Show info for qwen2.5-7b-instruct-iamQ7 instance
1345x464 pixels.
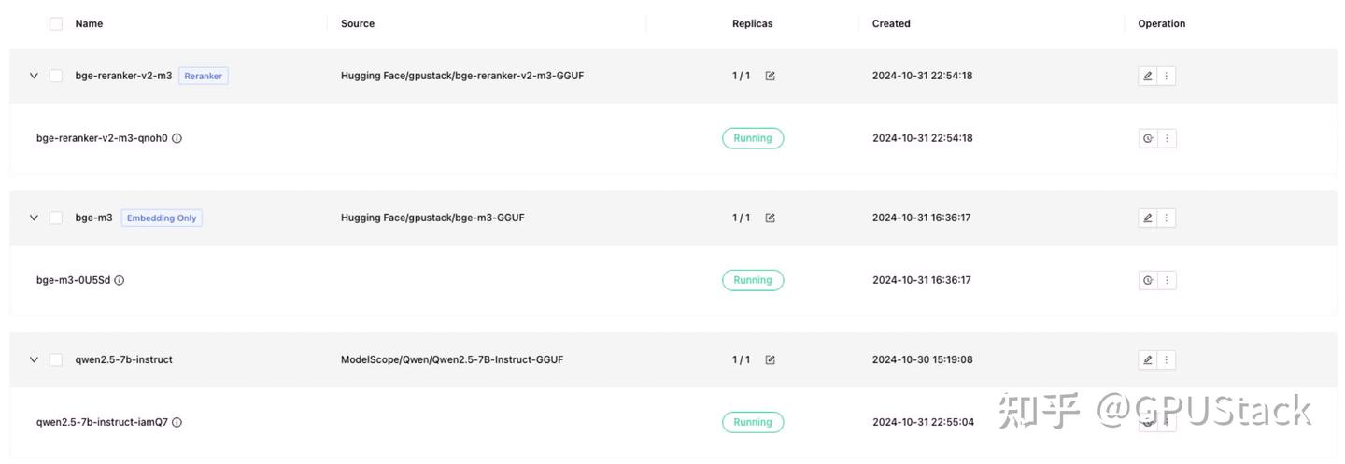tap(177, 423)
